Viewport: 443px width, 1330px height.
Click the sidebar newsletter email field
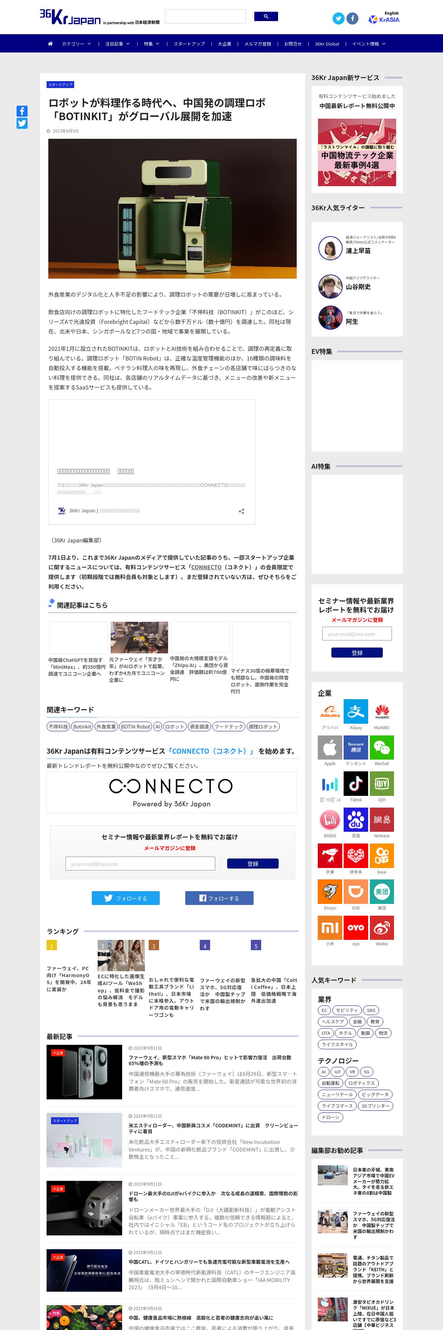tap(357, 634)
